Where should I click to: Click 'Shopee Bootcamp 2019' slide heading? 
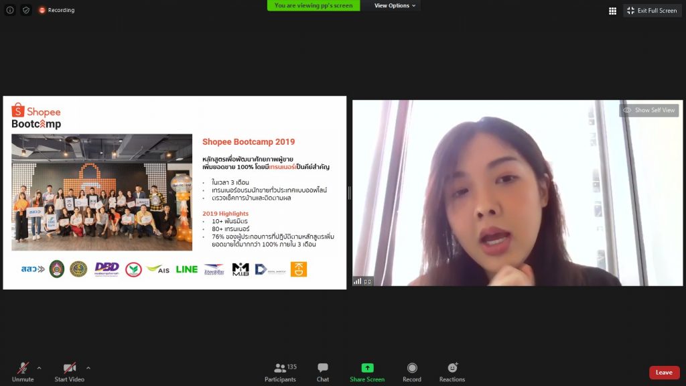[x=249, y=142]
